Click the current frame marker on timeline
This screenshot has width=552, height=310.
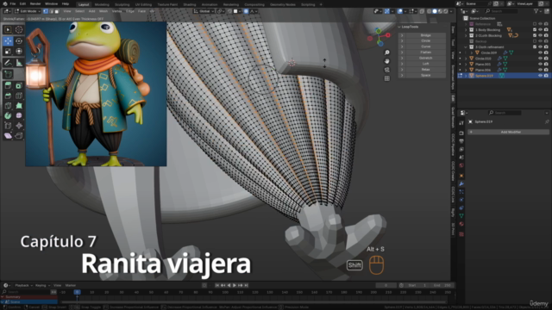click(77, 292)
